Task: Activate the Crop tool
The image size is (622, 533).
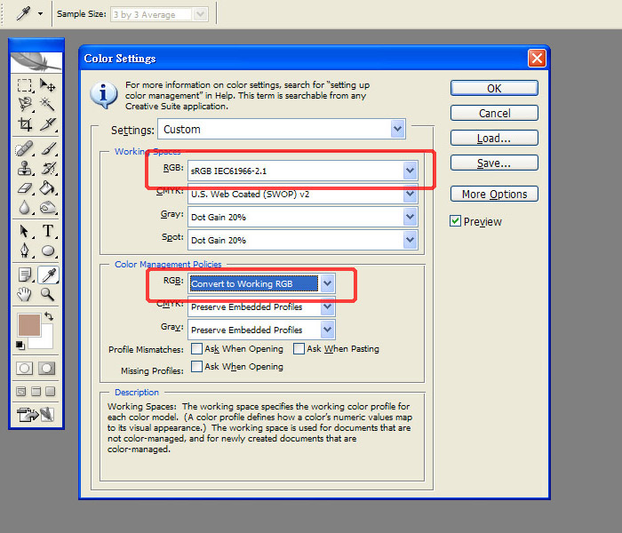Action: click(25, 124)
